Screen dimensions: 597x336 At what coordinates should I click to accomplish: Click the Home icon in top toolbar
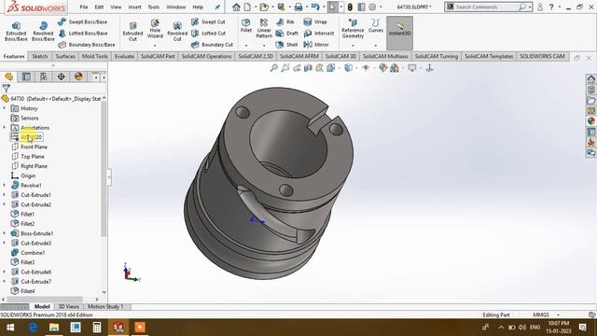[x=236, y=7]
